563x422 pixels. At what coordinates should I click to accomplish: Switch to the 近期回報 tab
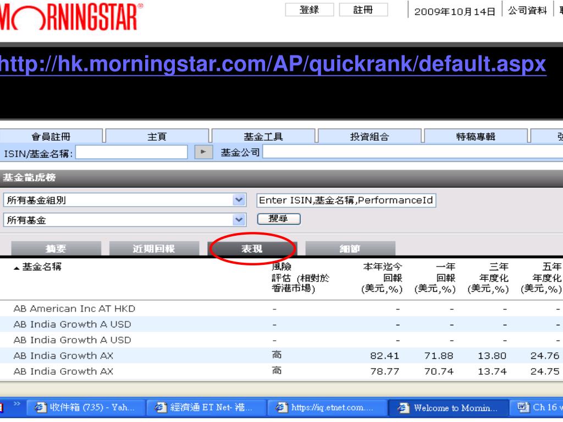[x=154, y=248]
